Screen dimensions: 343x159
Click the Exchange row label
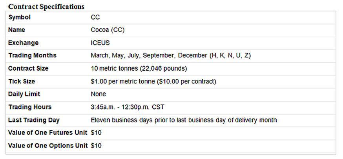coord(23,43)
